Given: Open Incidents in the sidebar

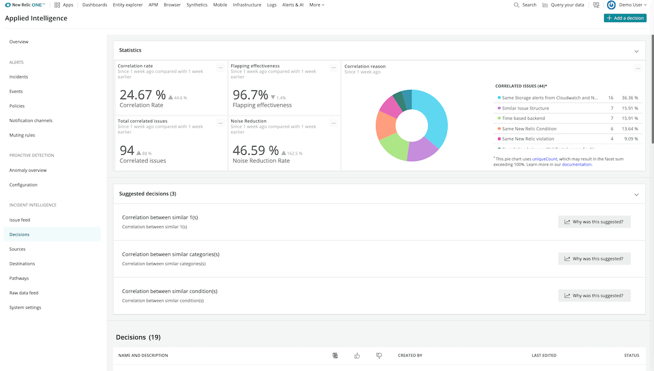Looking at the screenshot, I should 19,77.
